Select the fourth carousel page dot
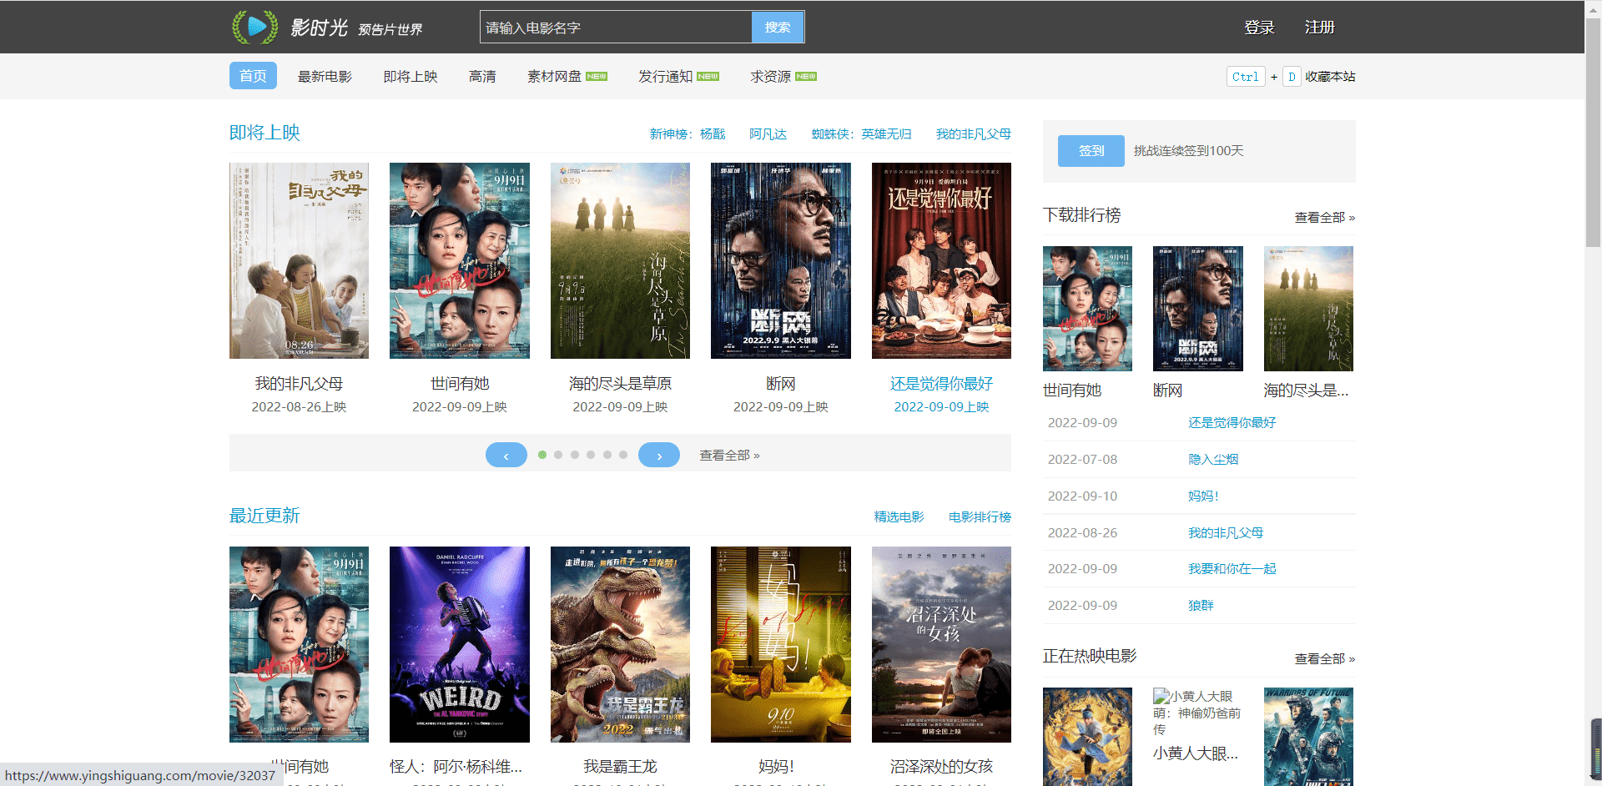 coord(591,455)
